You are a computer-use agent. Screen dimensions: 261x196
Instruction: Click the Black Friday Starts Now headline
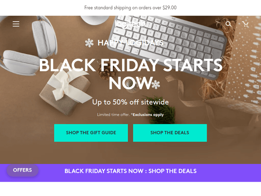pyautogui.click(x=130, y=74)
